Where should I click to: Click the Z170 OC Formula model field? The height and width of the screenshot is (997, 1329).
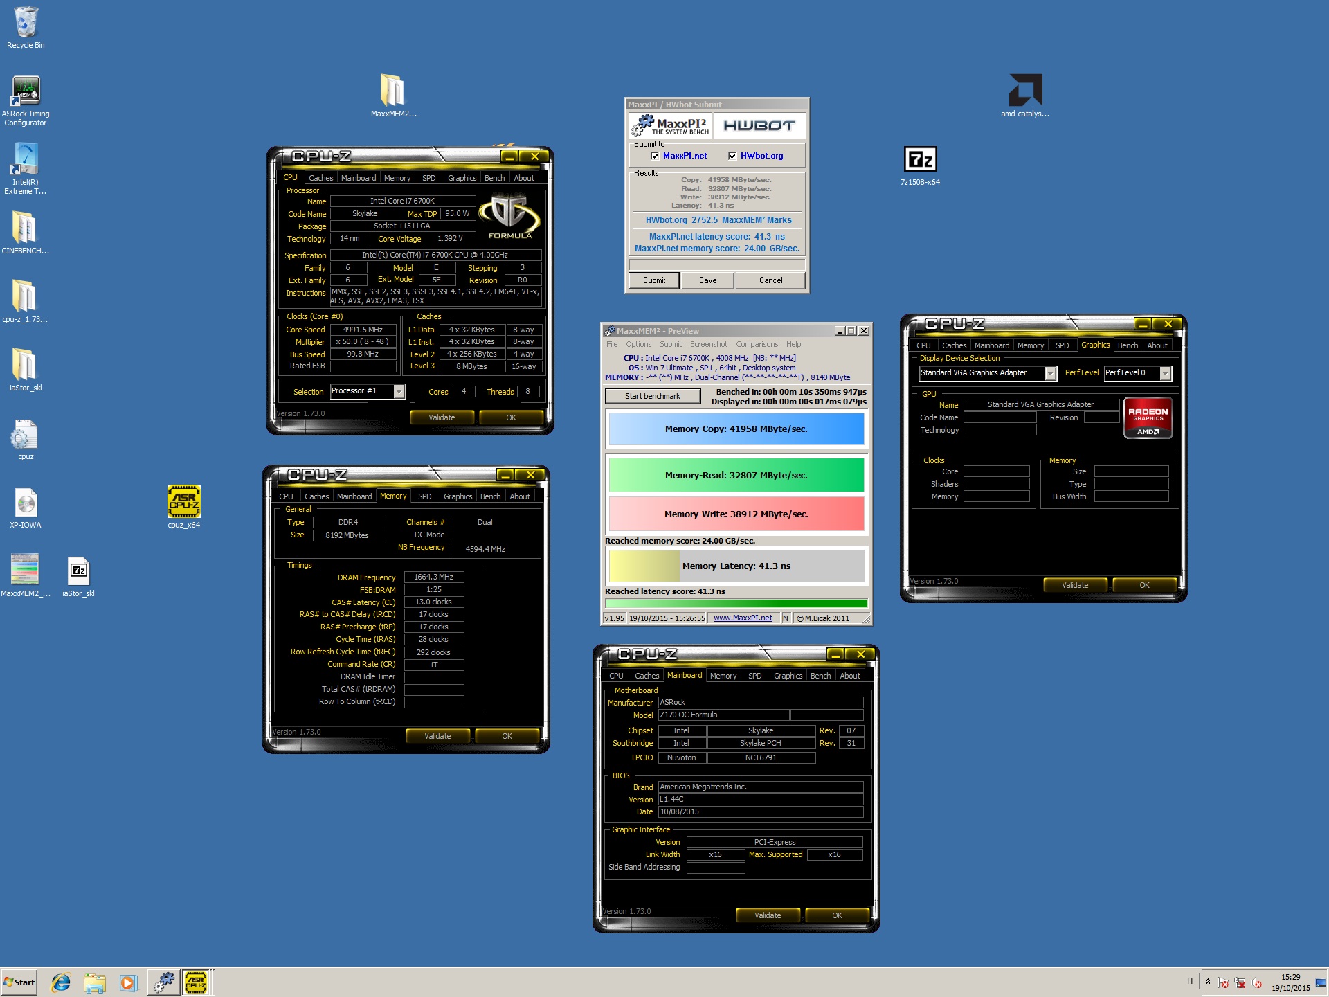[723, 715]
